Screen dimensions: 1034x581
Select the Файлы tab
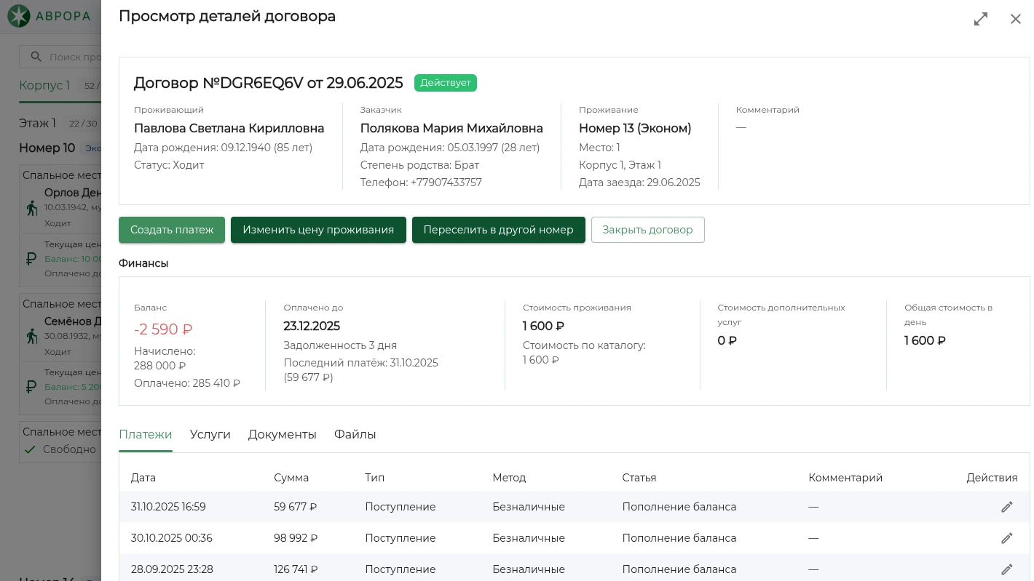(355, 435)
